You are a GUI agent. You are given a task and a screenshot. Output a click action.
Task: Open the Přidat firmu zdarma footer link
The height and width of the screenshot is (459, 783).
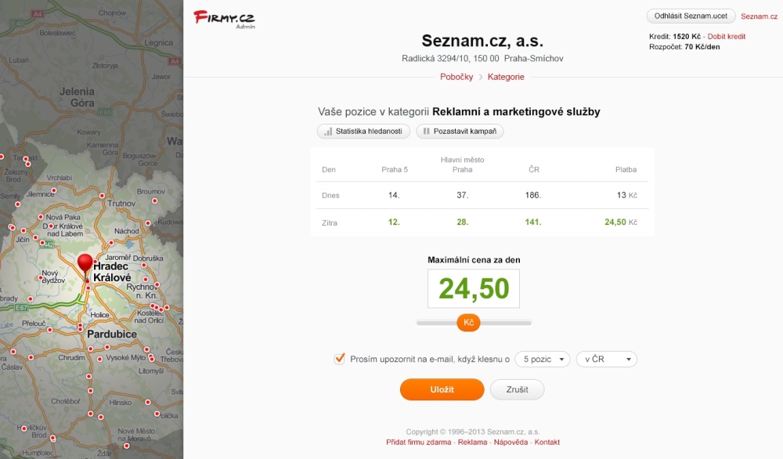(418, 442)
